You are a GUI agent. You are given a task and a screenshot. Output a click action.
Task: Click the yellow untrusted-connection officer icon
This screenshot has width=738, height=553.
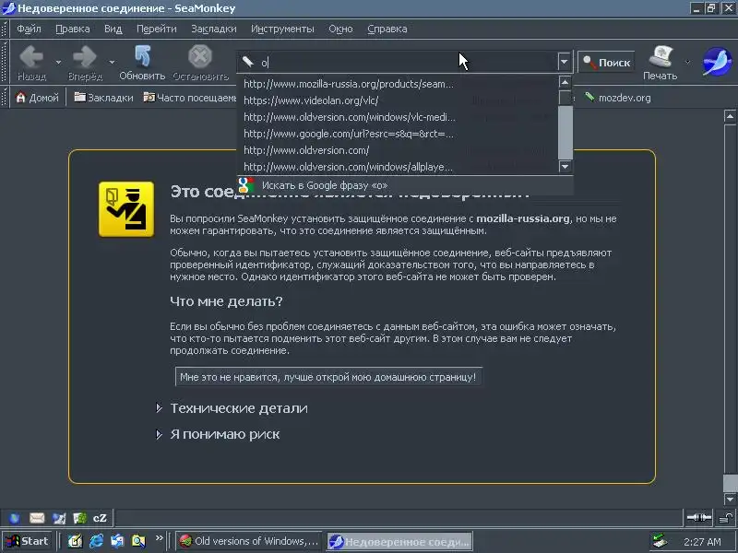click(x=126, y=209)
